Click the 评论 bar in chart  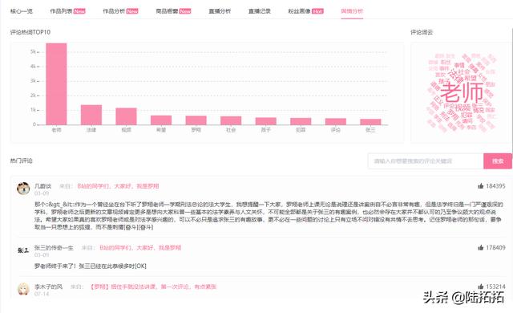coord(336,121)
